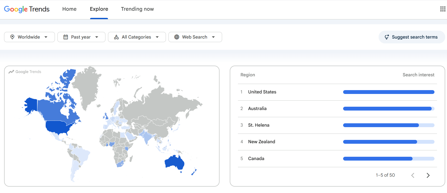
Task: Click the calendar icon in Past year filter
Action: pyautogui.click(x=66, y=37)
